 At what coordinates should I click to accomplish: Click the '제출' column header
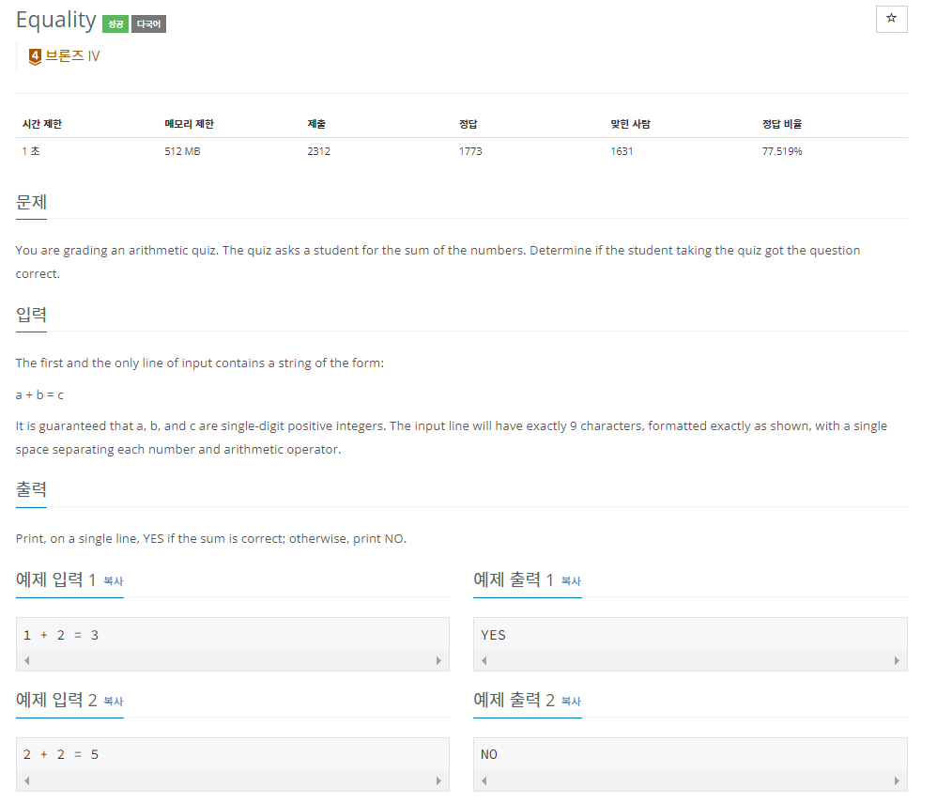pyautogui.click(x=316, y=124)
